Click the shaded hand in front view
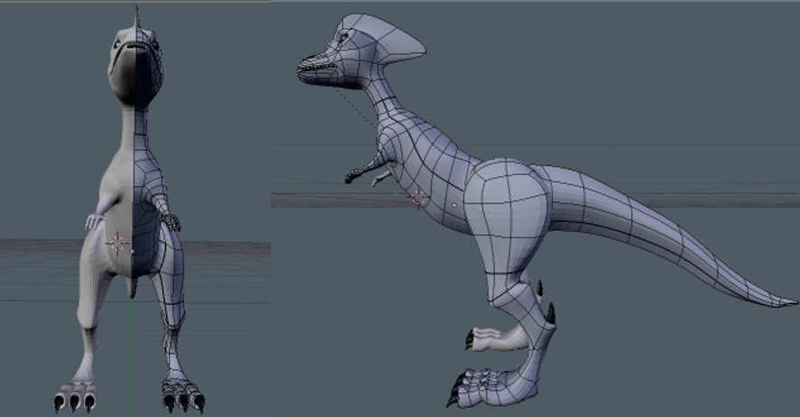 point(95,221)
